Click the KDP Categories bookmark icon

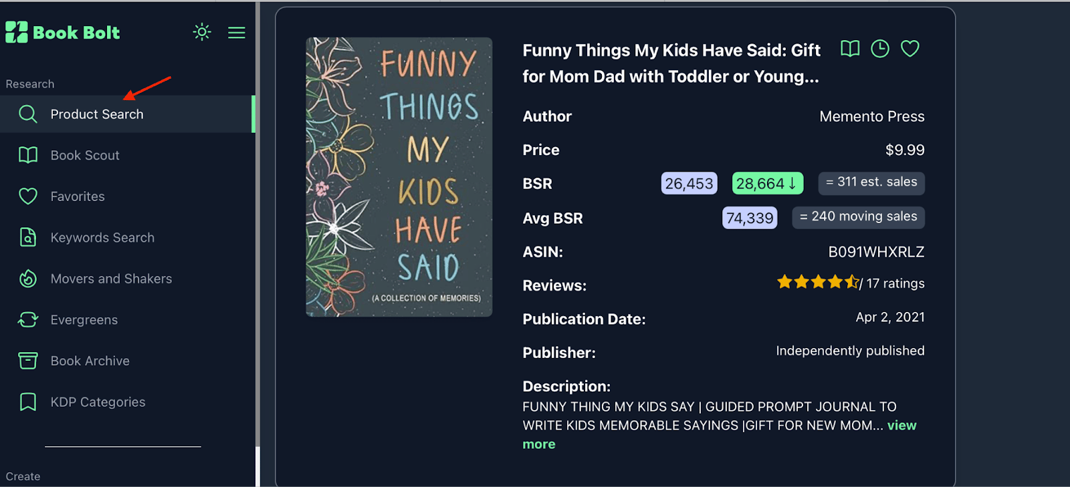(28, 402)
